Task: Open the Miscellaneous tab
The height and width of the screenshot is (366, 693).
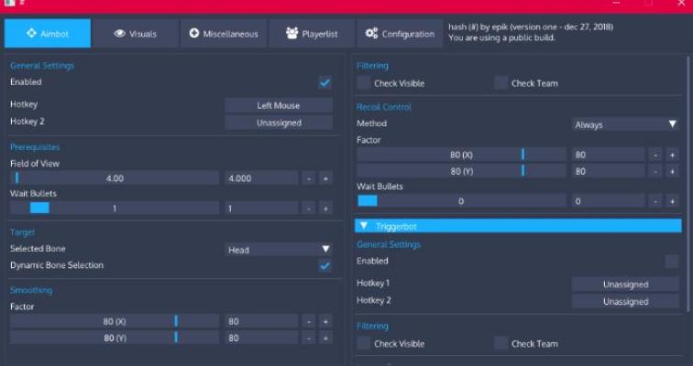Action: point(223,34)
